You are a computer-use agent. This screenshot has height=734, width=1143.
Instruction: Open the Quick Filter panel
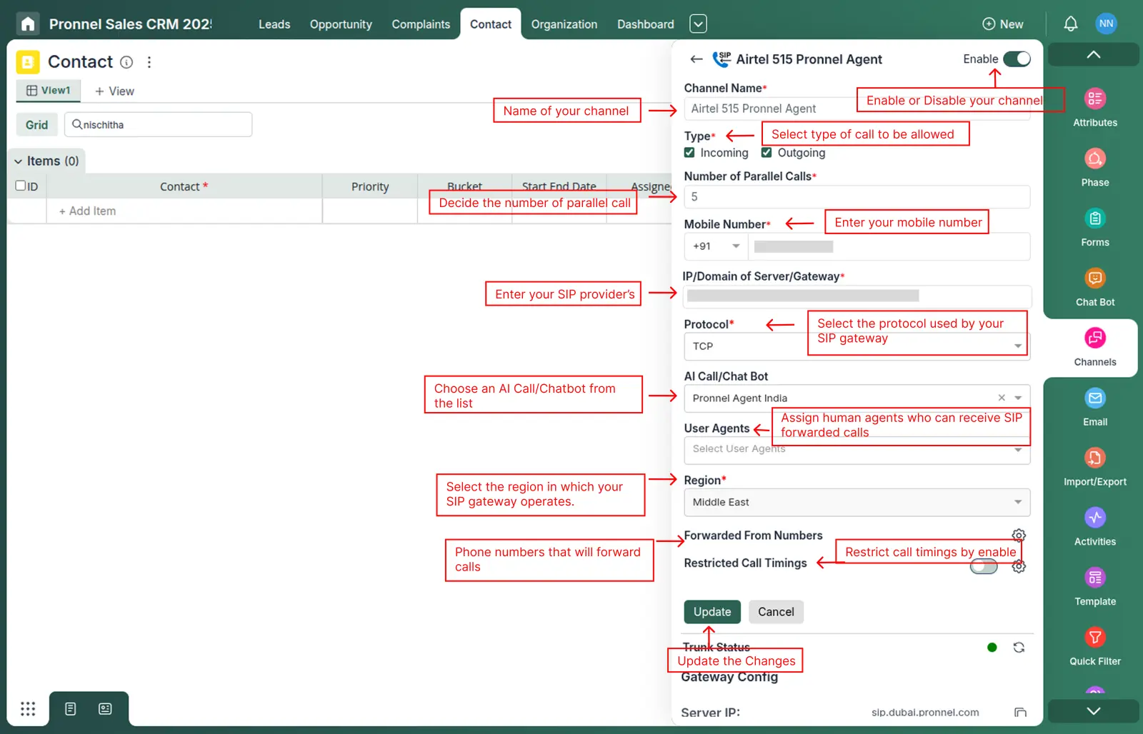(1094, 643)
